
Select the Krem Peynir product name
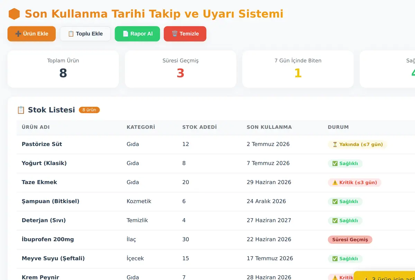click(x=40, y=277)
